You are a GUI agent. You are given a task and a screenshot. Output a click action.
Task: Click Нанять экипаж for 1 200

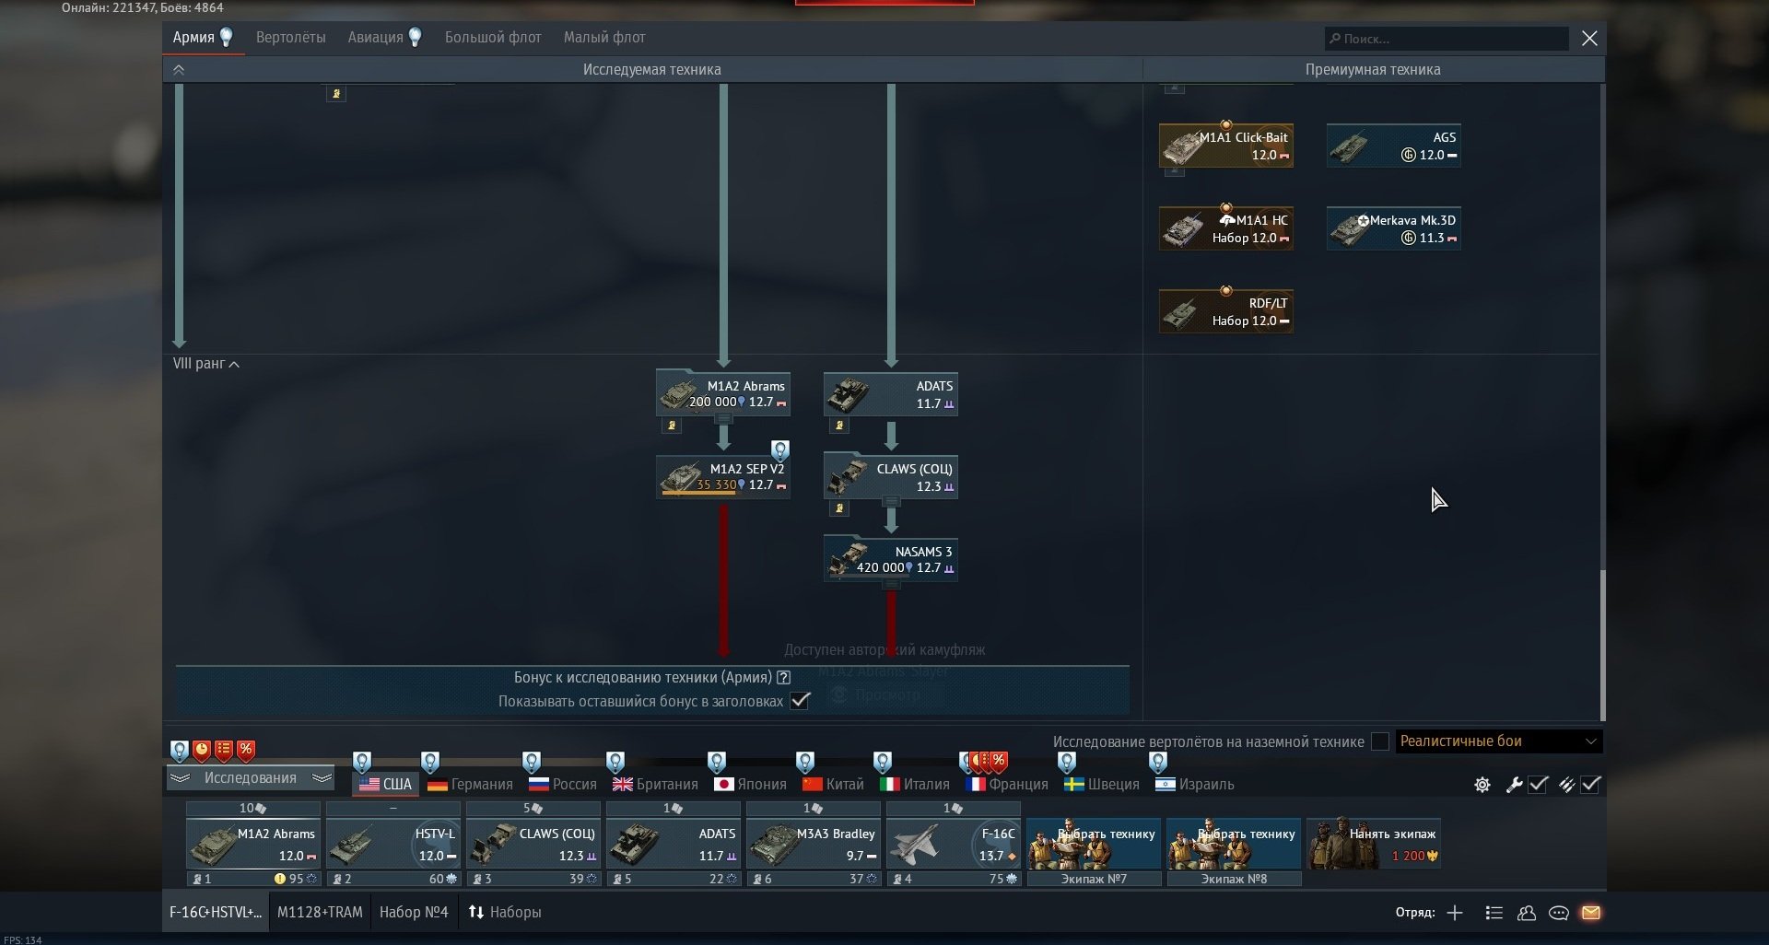1374,844
